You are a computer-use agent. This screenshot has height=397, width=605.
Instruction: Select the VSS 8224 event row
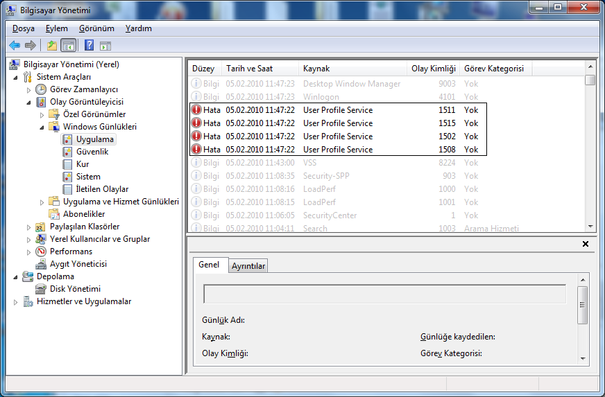[x=387, y=163]
